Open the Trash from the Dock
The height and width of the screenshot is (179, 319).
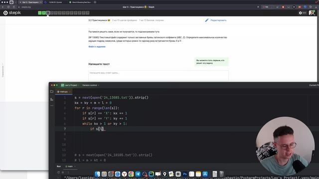click(x=221, y=174)
